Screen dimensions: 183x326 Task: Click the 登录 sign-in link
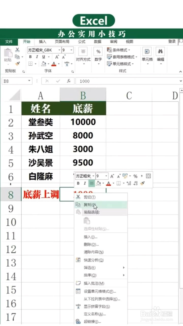pos(172,41)
